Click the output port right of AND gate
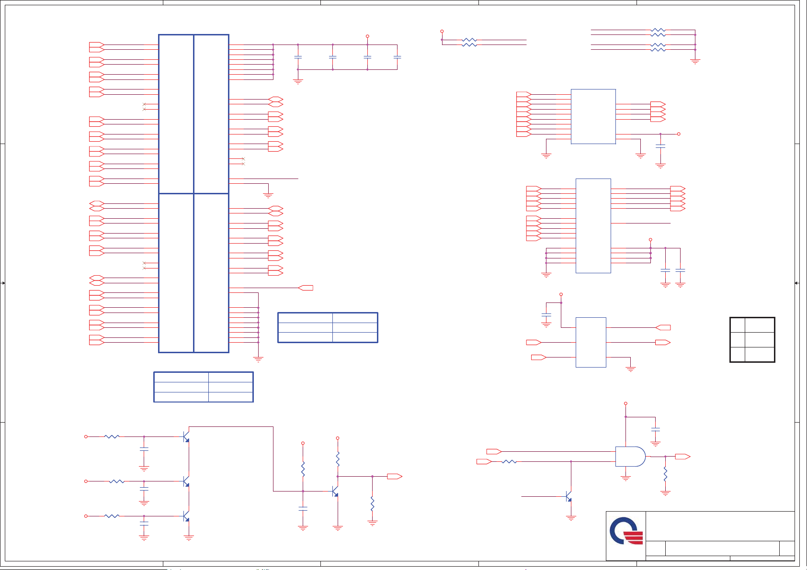Viewport: 807px width, 570px height. click(682, 457)
